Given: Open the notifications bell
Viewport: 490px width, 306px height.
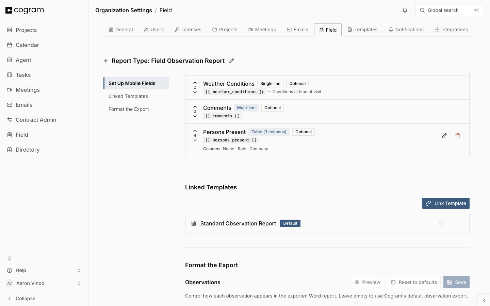Looking at the screenshot, I should tap(405, 10).
